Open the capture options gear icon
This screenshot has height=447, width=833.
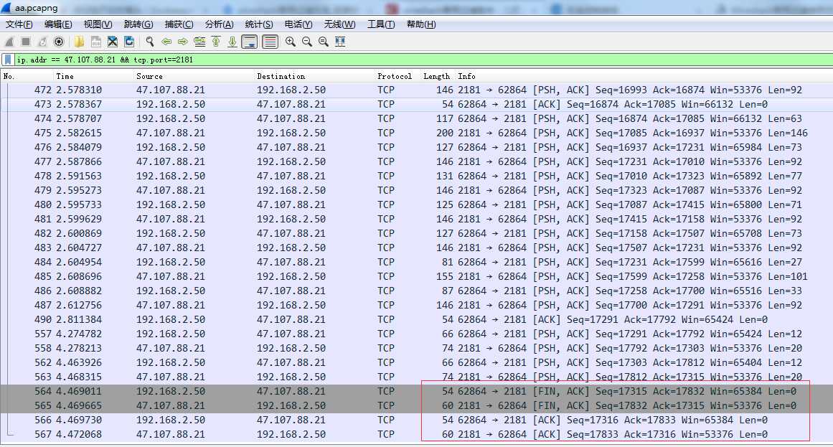point(59,42)
